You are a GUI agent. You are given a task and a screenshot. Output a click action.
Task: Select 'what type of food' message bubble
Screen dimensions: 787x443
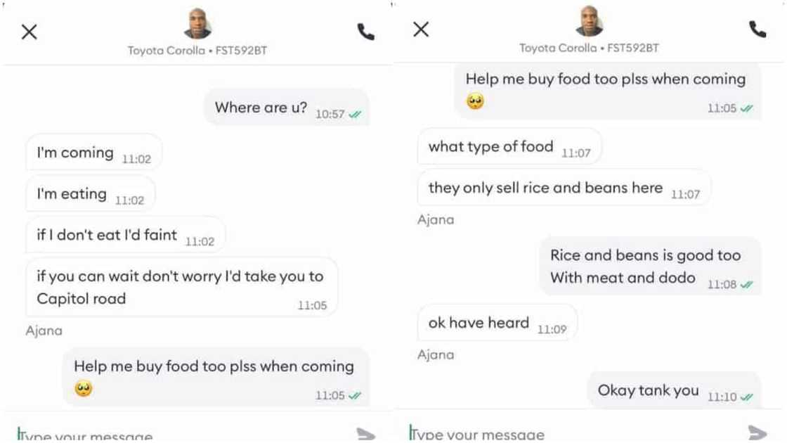point(509,146)
